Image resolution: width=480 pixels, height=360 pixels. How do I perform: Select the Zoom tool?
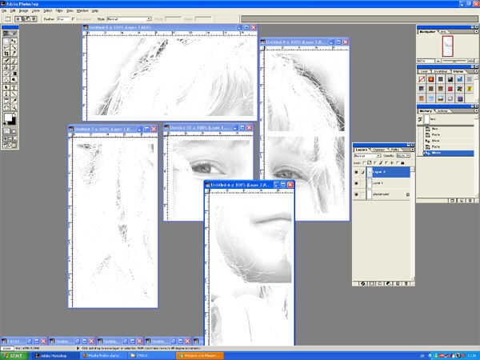(14, 107)
